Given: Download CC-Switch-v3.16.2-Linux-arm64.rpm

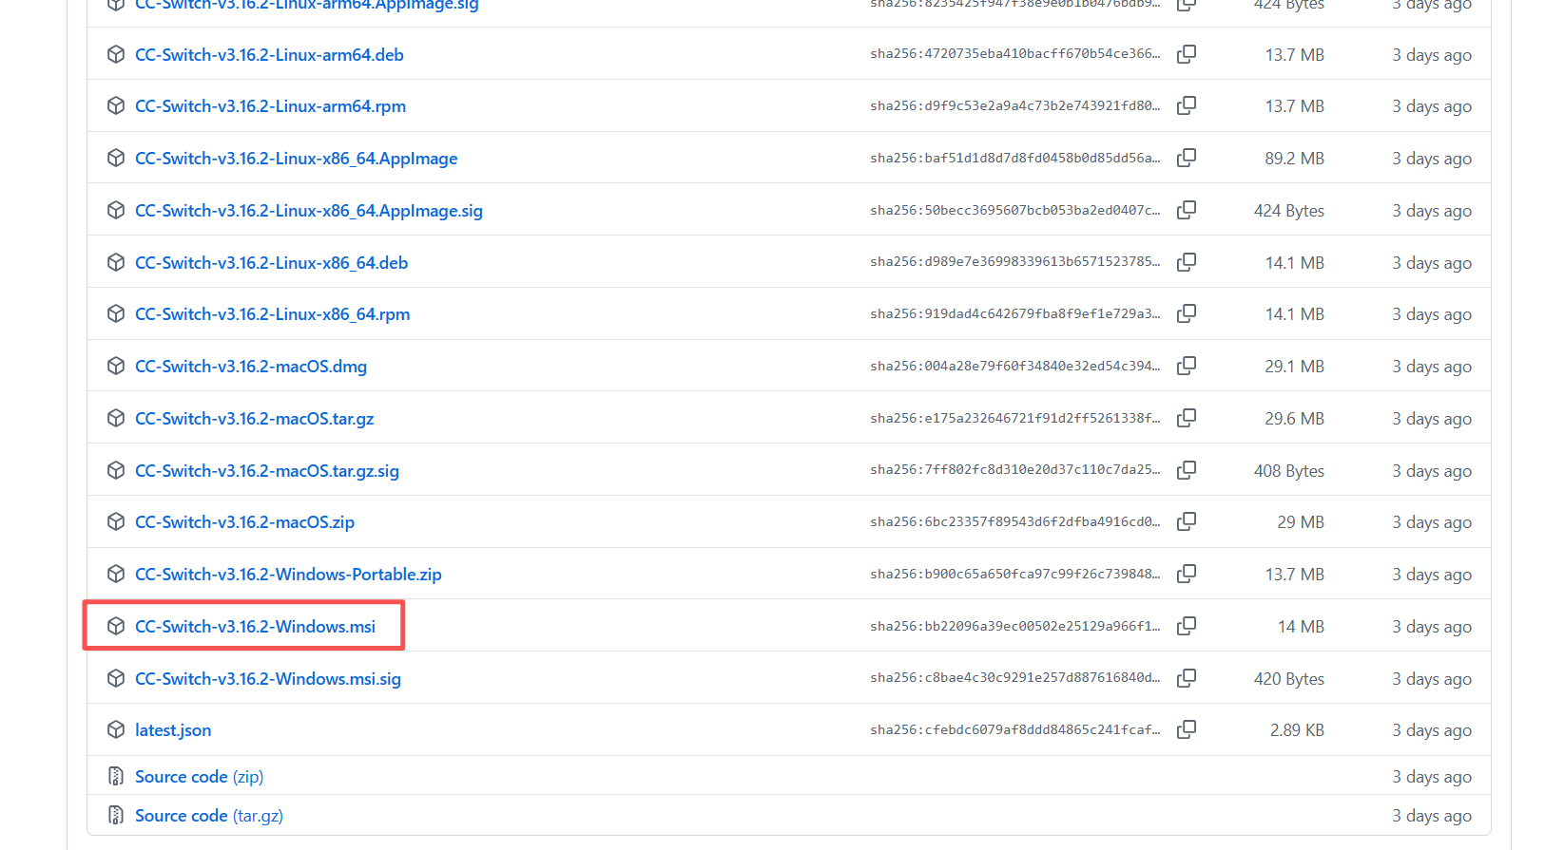Looking at the screenshot, I should click(x=270, y=106).
